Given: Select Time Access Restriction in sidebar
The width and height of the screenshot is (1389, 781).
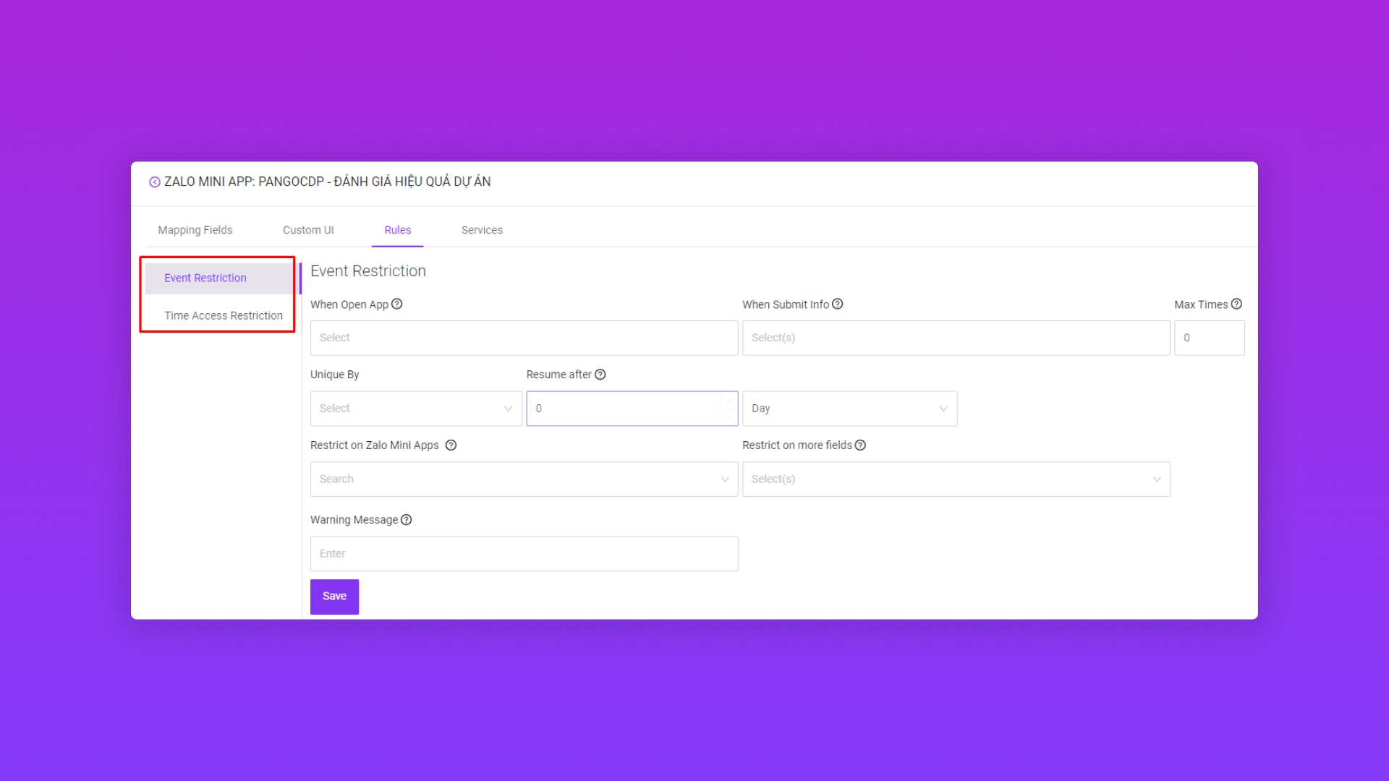Looking at the screenshot, I should pos(223,316).
